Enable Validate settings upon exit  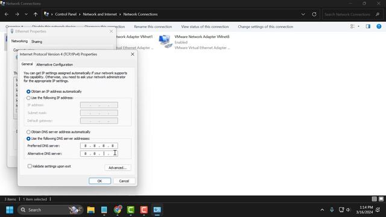point(30,166)
